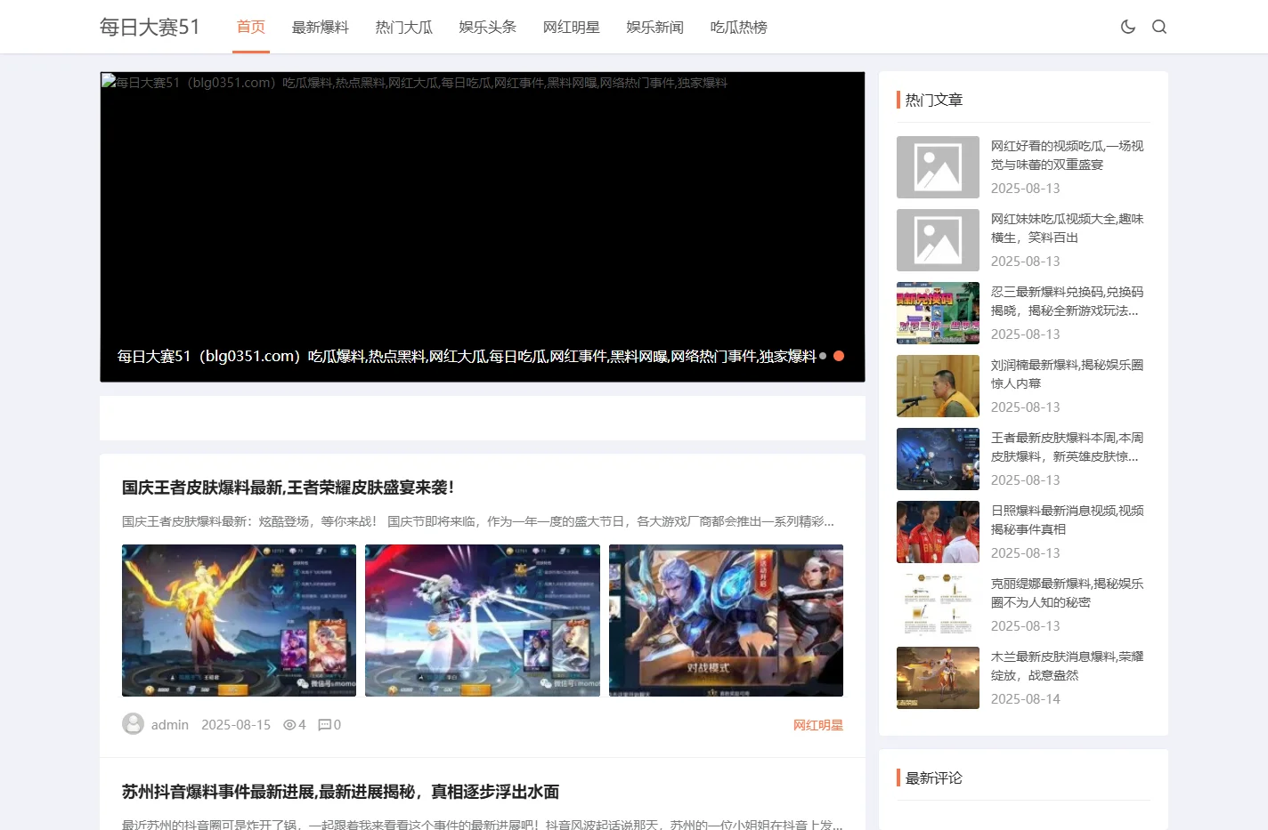Open 娱乐新闻 navigation item
Viewport: 1268px width, 830px height.
pyautogui.click(x=655, y=28)
